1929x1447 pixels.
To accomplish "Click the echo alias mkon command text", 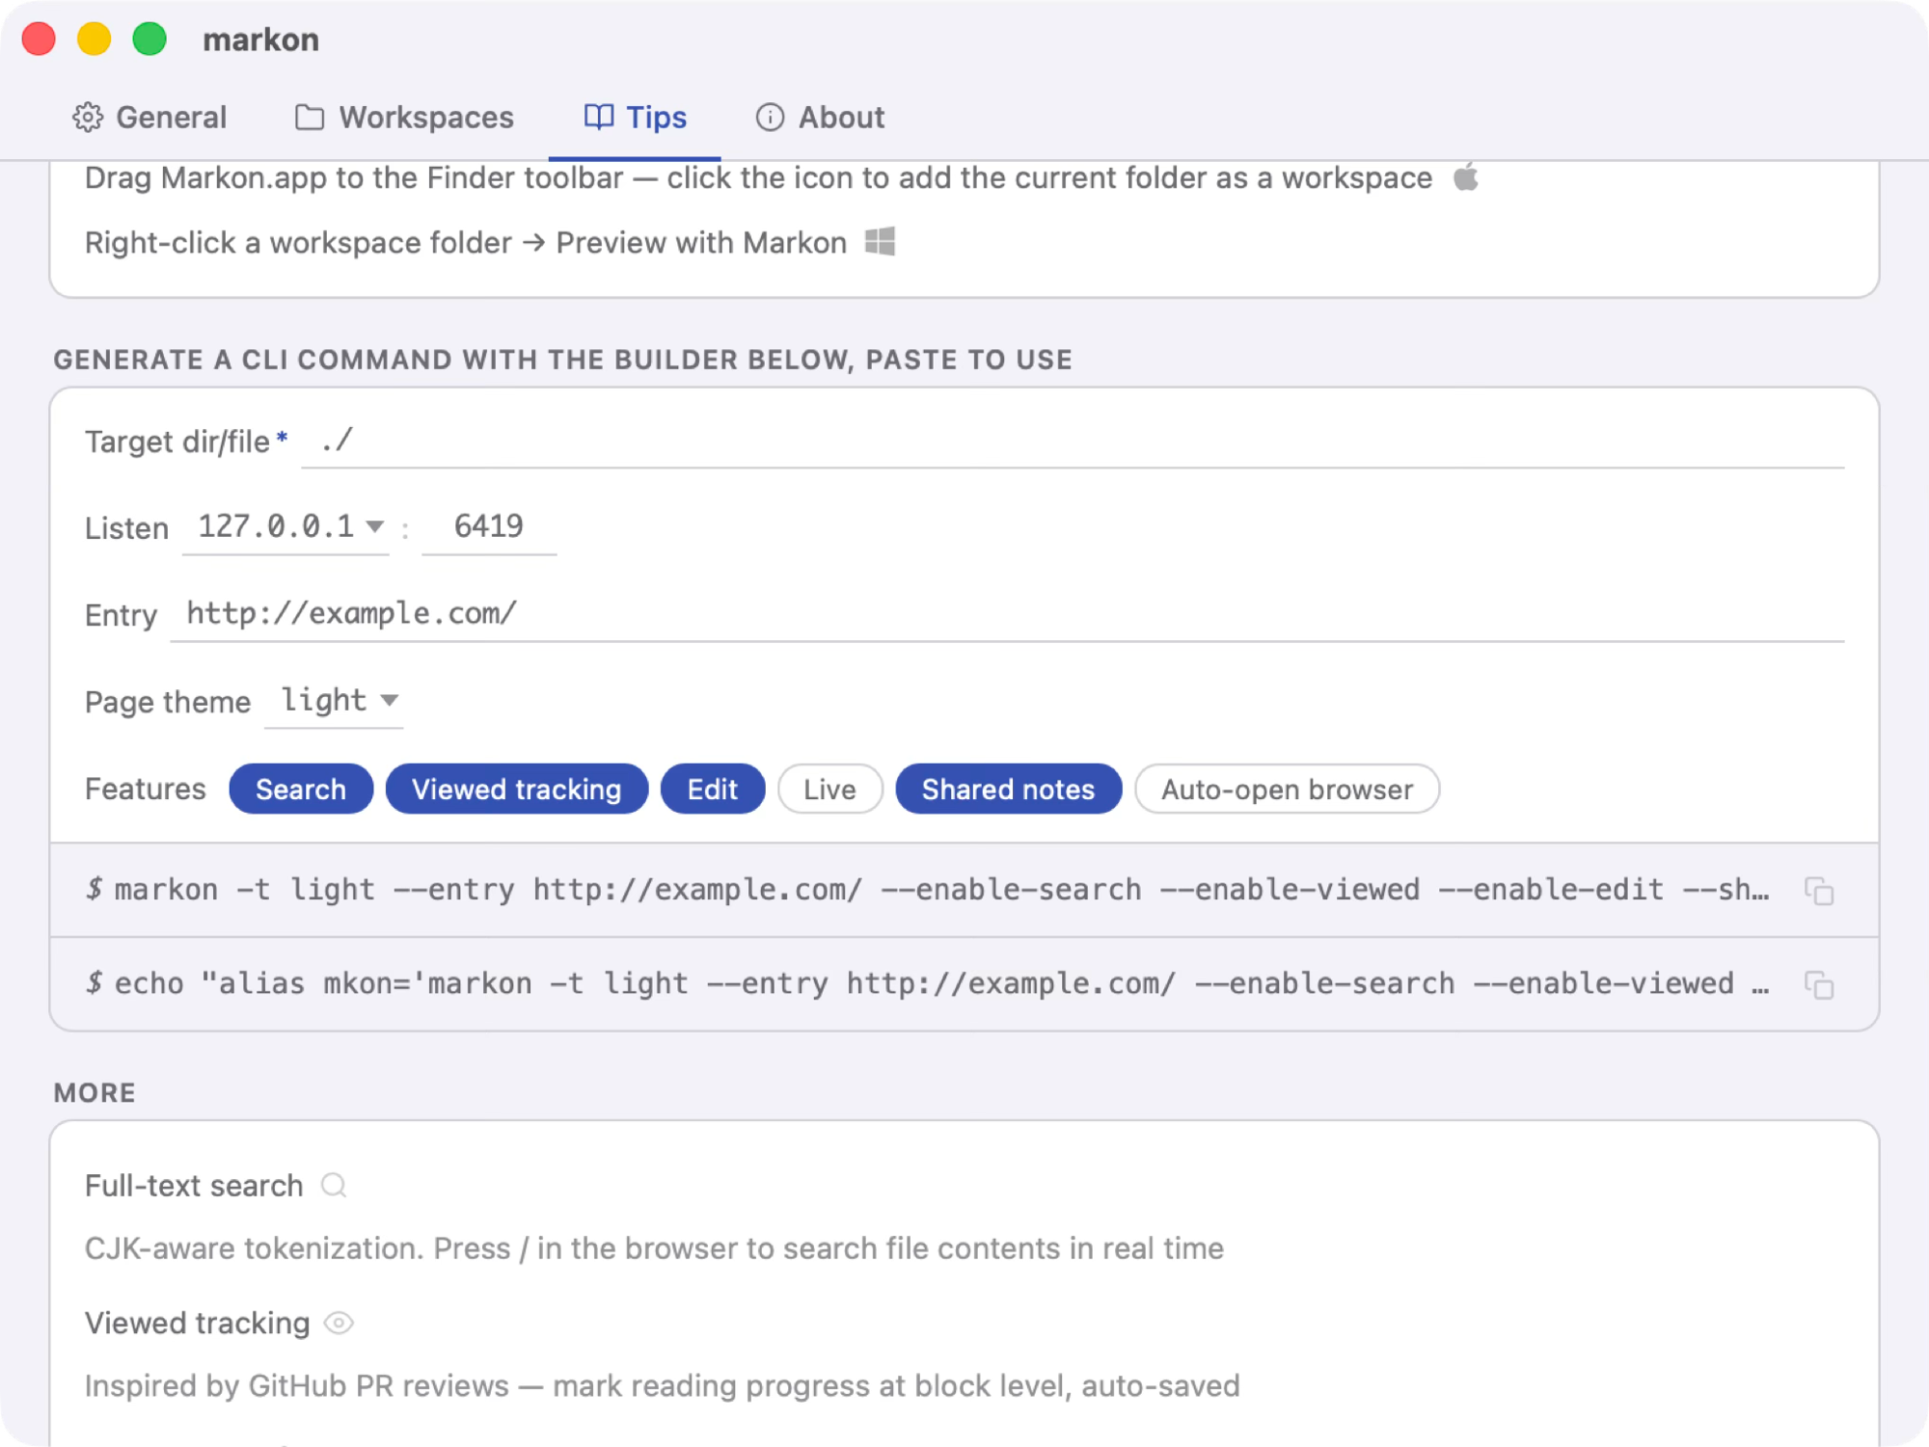I will click(942, 984).
